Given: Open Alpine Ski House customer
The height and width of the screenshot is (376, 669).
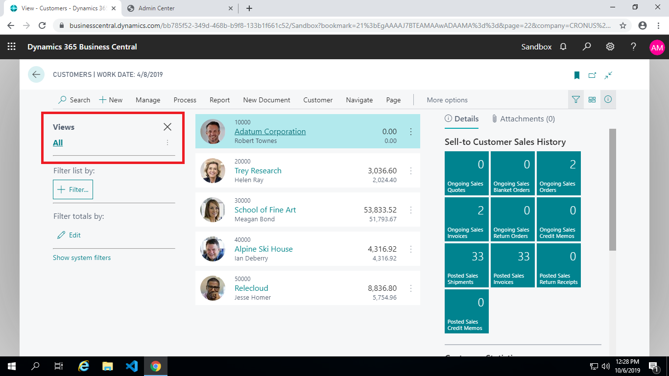Looking at the screenshot, I should click(x=263, y=249).
